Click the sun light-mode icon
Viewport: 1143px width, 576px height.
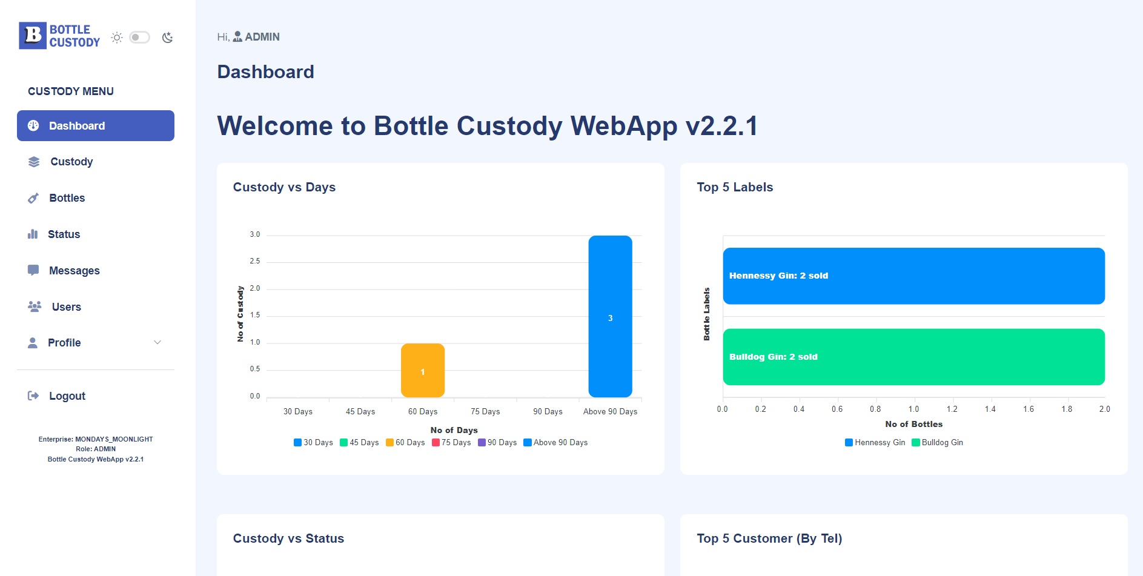tap(117, 38)
